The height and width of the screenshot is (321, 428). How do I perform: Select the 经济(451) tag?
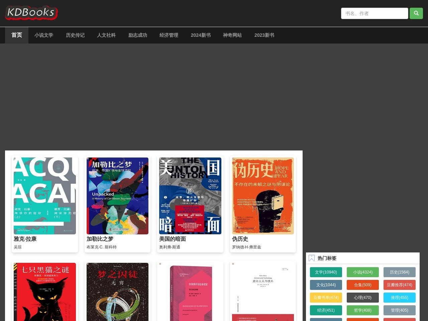pos(326,310)
